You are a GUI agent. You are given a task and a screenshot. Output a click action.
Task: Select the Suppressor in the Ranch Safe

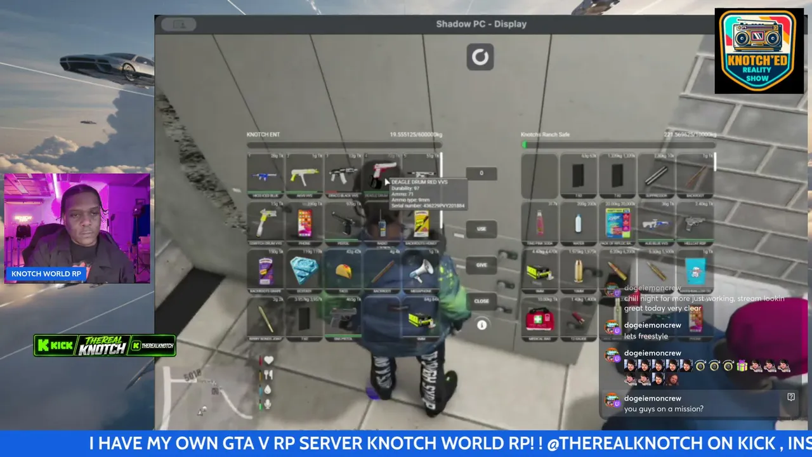[x=656, y=176]
